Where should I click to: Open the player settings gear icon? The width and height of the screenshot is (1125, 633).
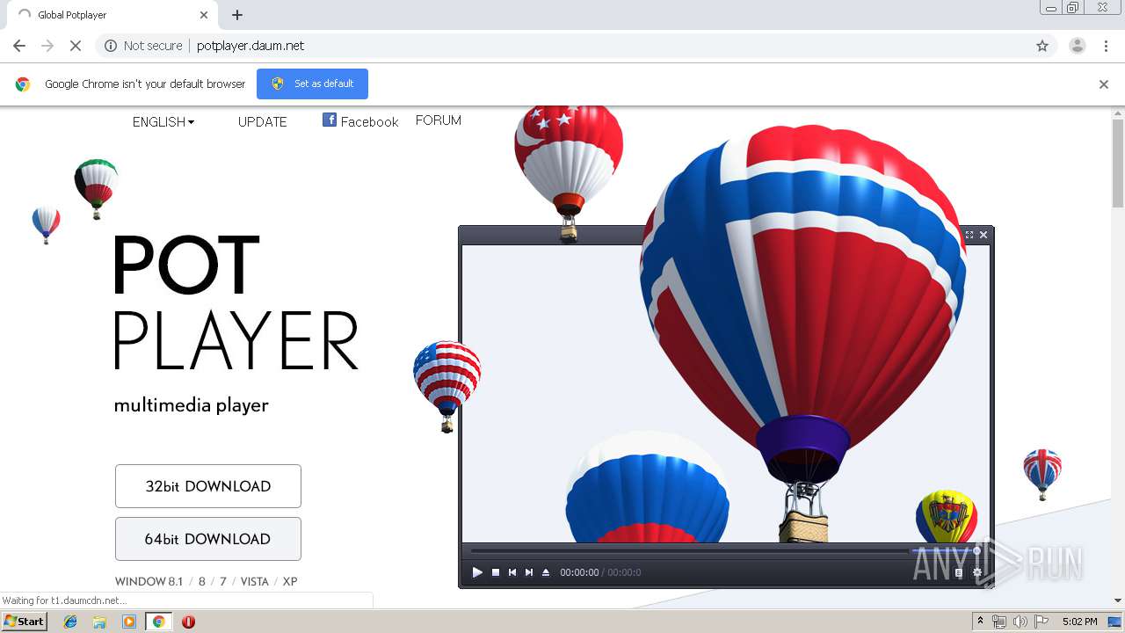977,572
